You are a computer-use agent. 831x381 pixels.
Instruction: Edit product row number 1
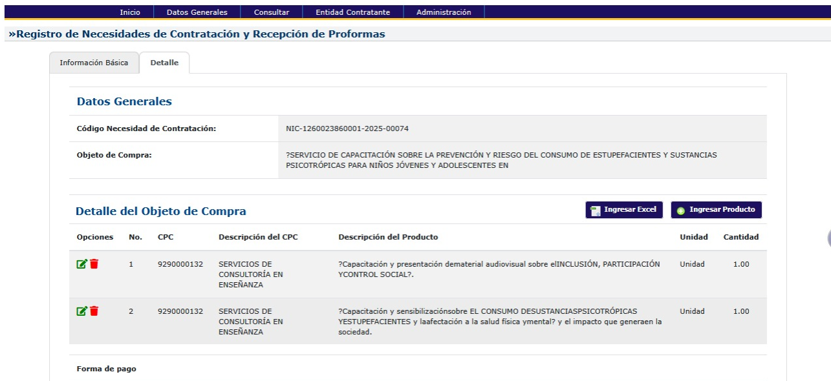[81, 264]
